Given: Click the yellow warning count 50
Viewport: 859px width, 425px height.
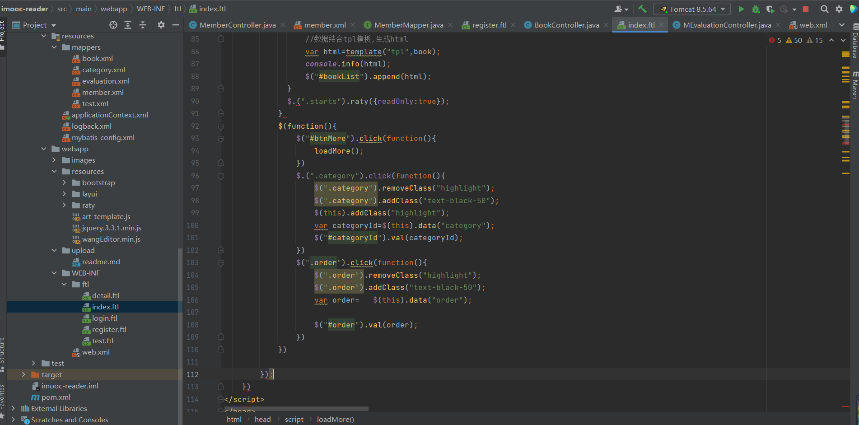Looking at the screenshot, I should [x=794, y=40].
